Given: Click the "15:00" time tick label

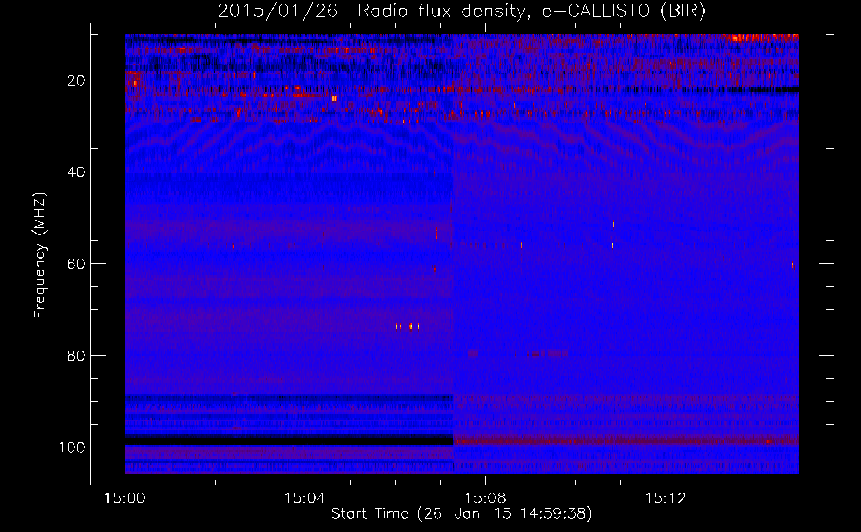Looking at the screenshot, I should pyautogui.click(x=125, y=498).
